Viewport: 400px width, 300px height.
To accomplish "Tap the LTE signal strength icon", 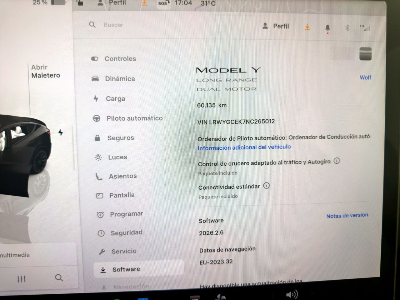I will [x=365, y=28].
